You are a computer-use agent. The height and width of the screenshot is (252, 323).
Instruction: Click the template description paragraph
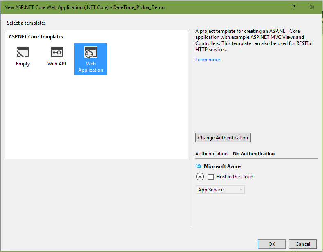[254, 40]
